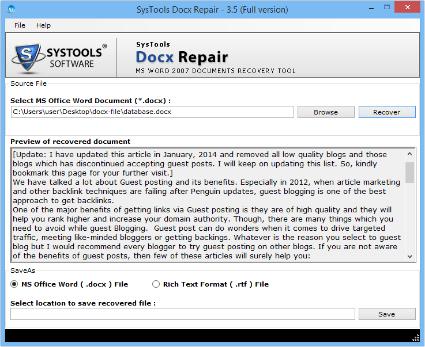Viewport: 425px width, 347px height.
Task: Click the Browse button
Action: (x=326, y=112)
